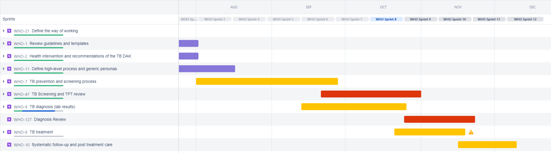Expand the WHO-7 TB prevention epic

(x=3, y=82)
